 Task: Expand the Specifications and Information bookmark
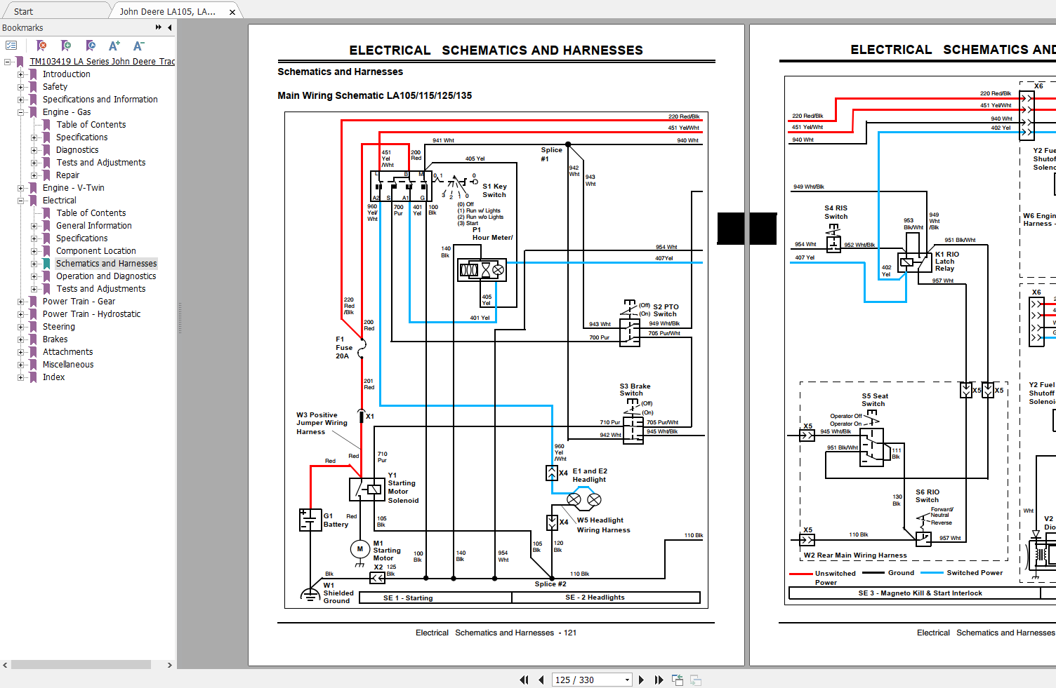(21, 100)
